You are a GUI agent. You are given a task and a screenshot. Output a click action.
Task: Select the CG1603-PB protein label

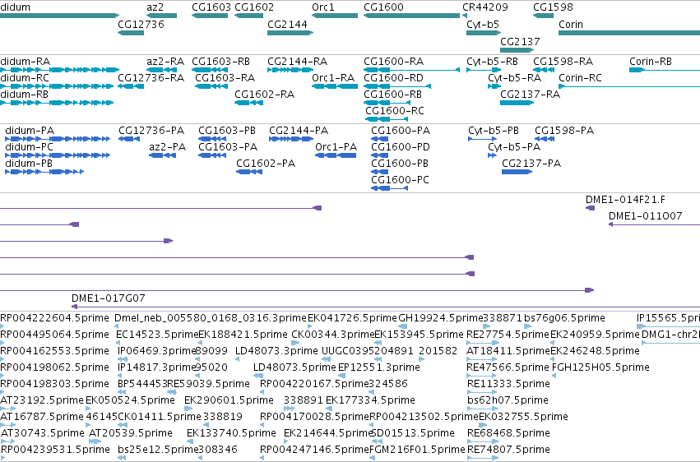point(227,131)
